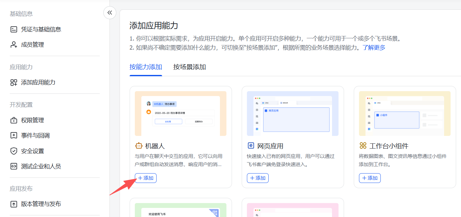This screenshot has width=461, height=217.
Task: Click the 工作台小组件 description text
Action: click(x=403, y=160)
